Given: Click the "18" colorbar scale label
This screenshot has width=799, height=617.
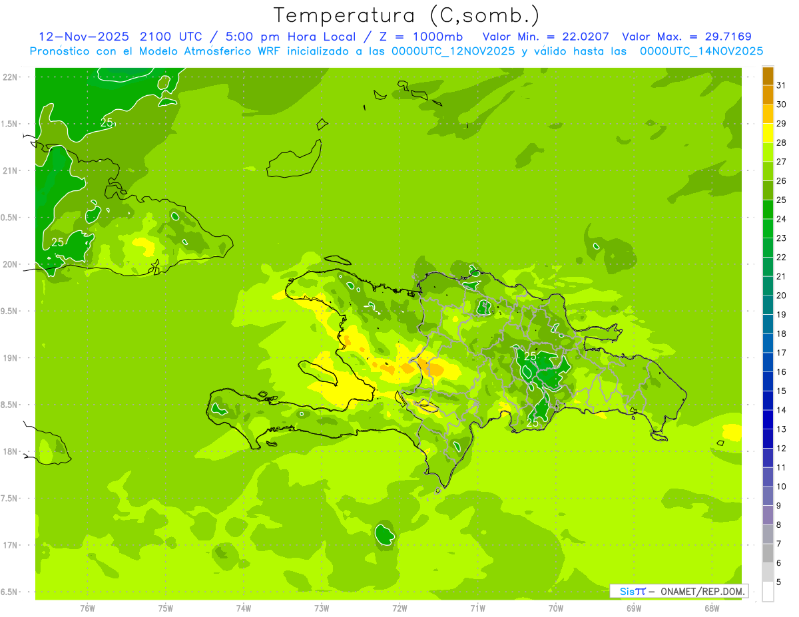Looking at the screenshot, I should tap(781, 334).
